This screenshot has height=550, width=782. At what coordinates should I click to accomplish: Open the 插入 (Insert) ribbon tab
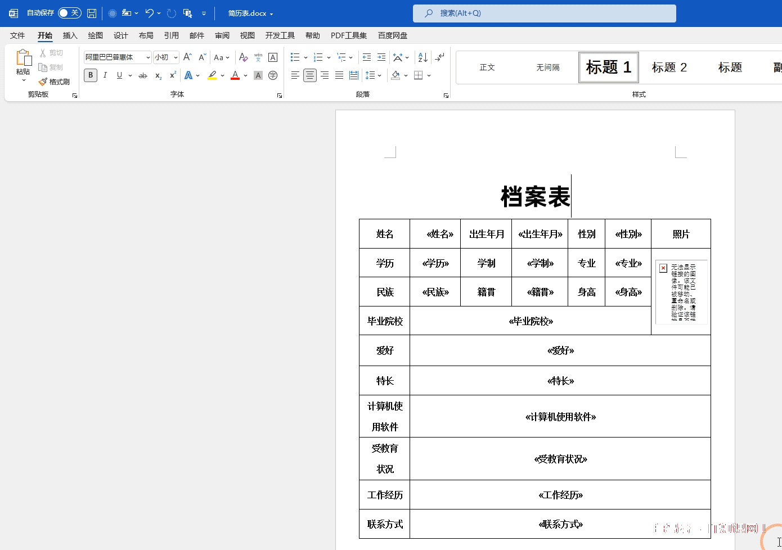click(x=70, y=35)
